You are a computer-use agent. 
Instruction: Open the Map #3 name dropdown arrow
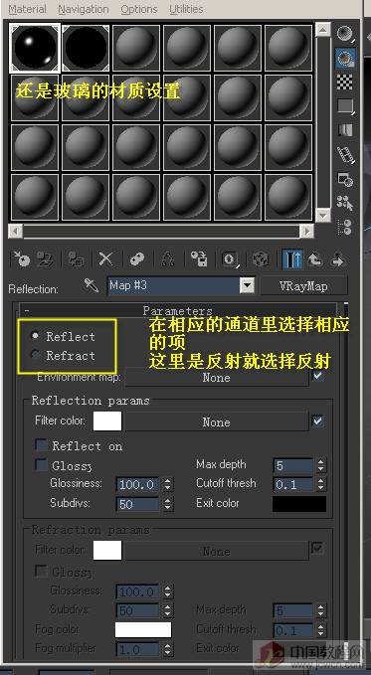coord(247,285)
